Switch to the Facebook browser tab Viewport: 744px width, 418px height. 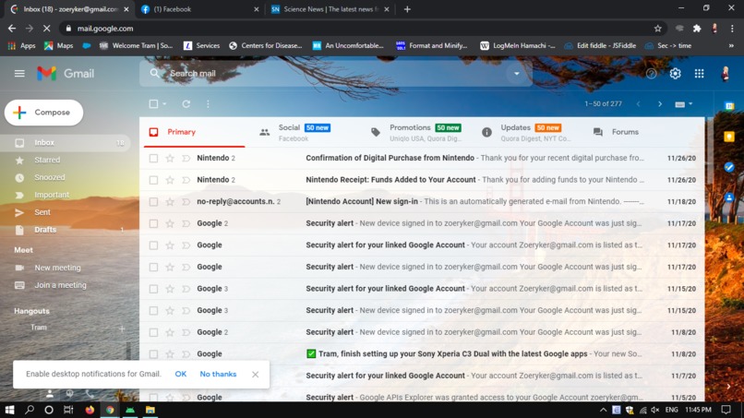[199, 9]
